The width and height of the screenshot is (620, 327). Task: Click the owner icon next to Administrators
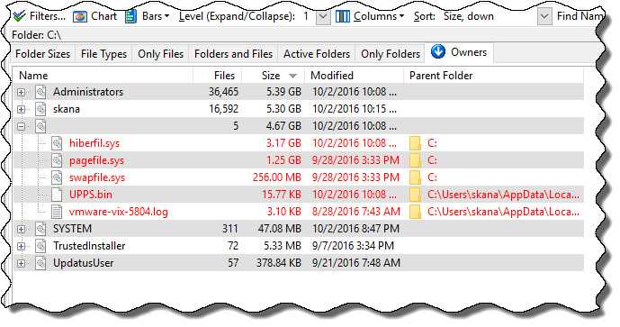pos(40,92)
